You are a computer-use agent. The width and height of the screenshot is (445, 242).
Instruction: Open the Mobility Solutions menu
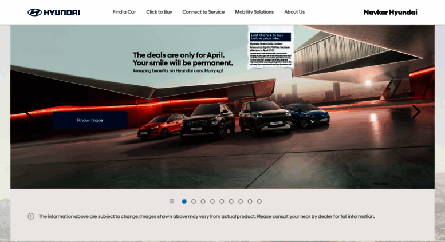(x=254, y=12)
